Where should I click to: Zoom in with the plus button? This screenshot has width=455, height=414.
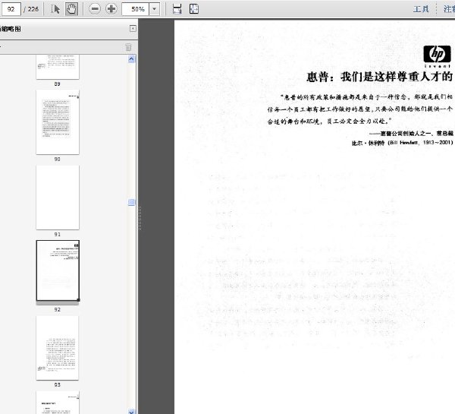(111, 9)
